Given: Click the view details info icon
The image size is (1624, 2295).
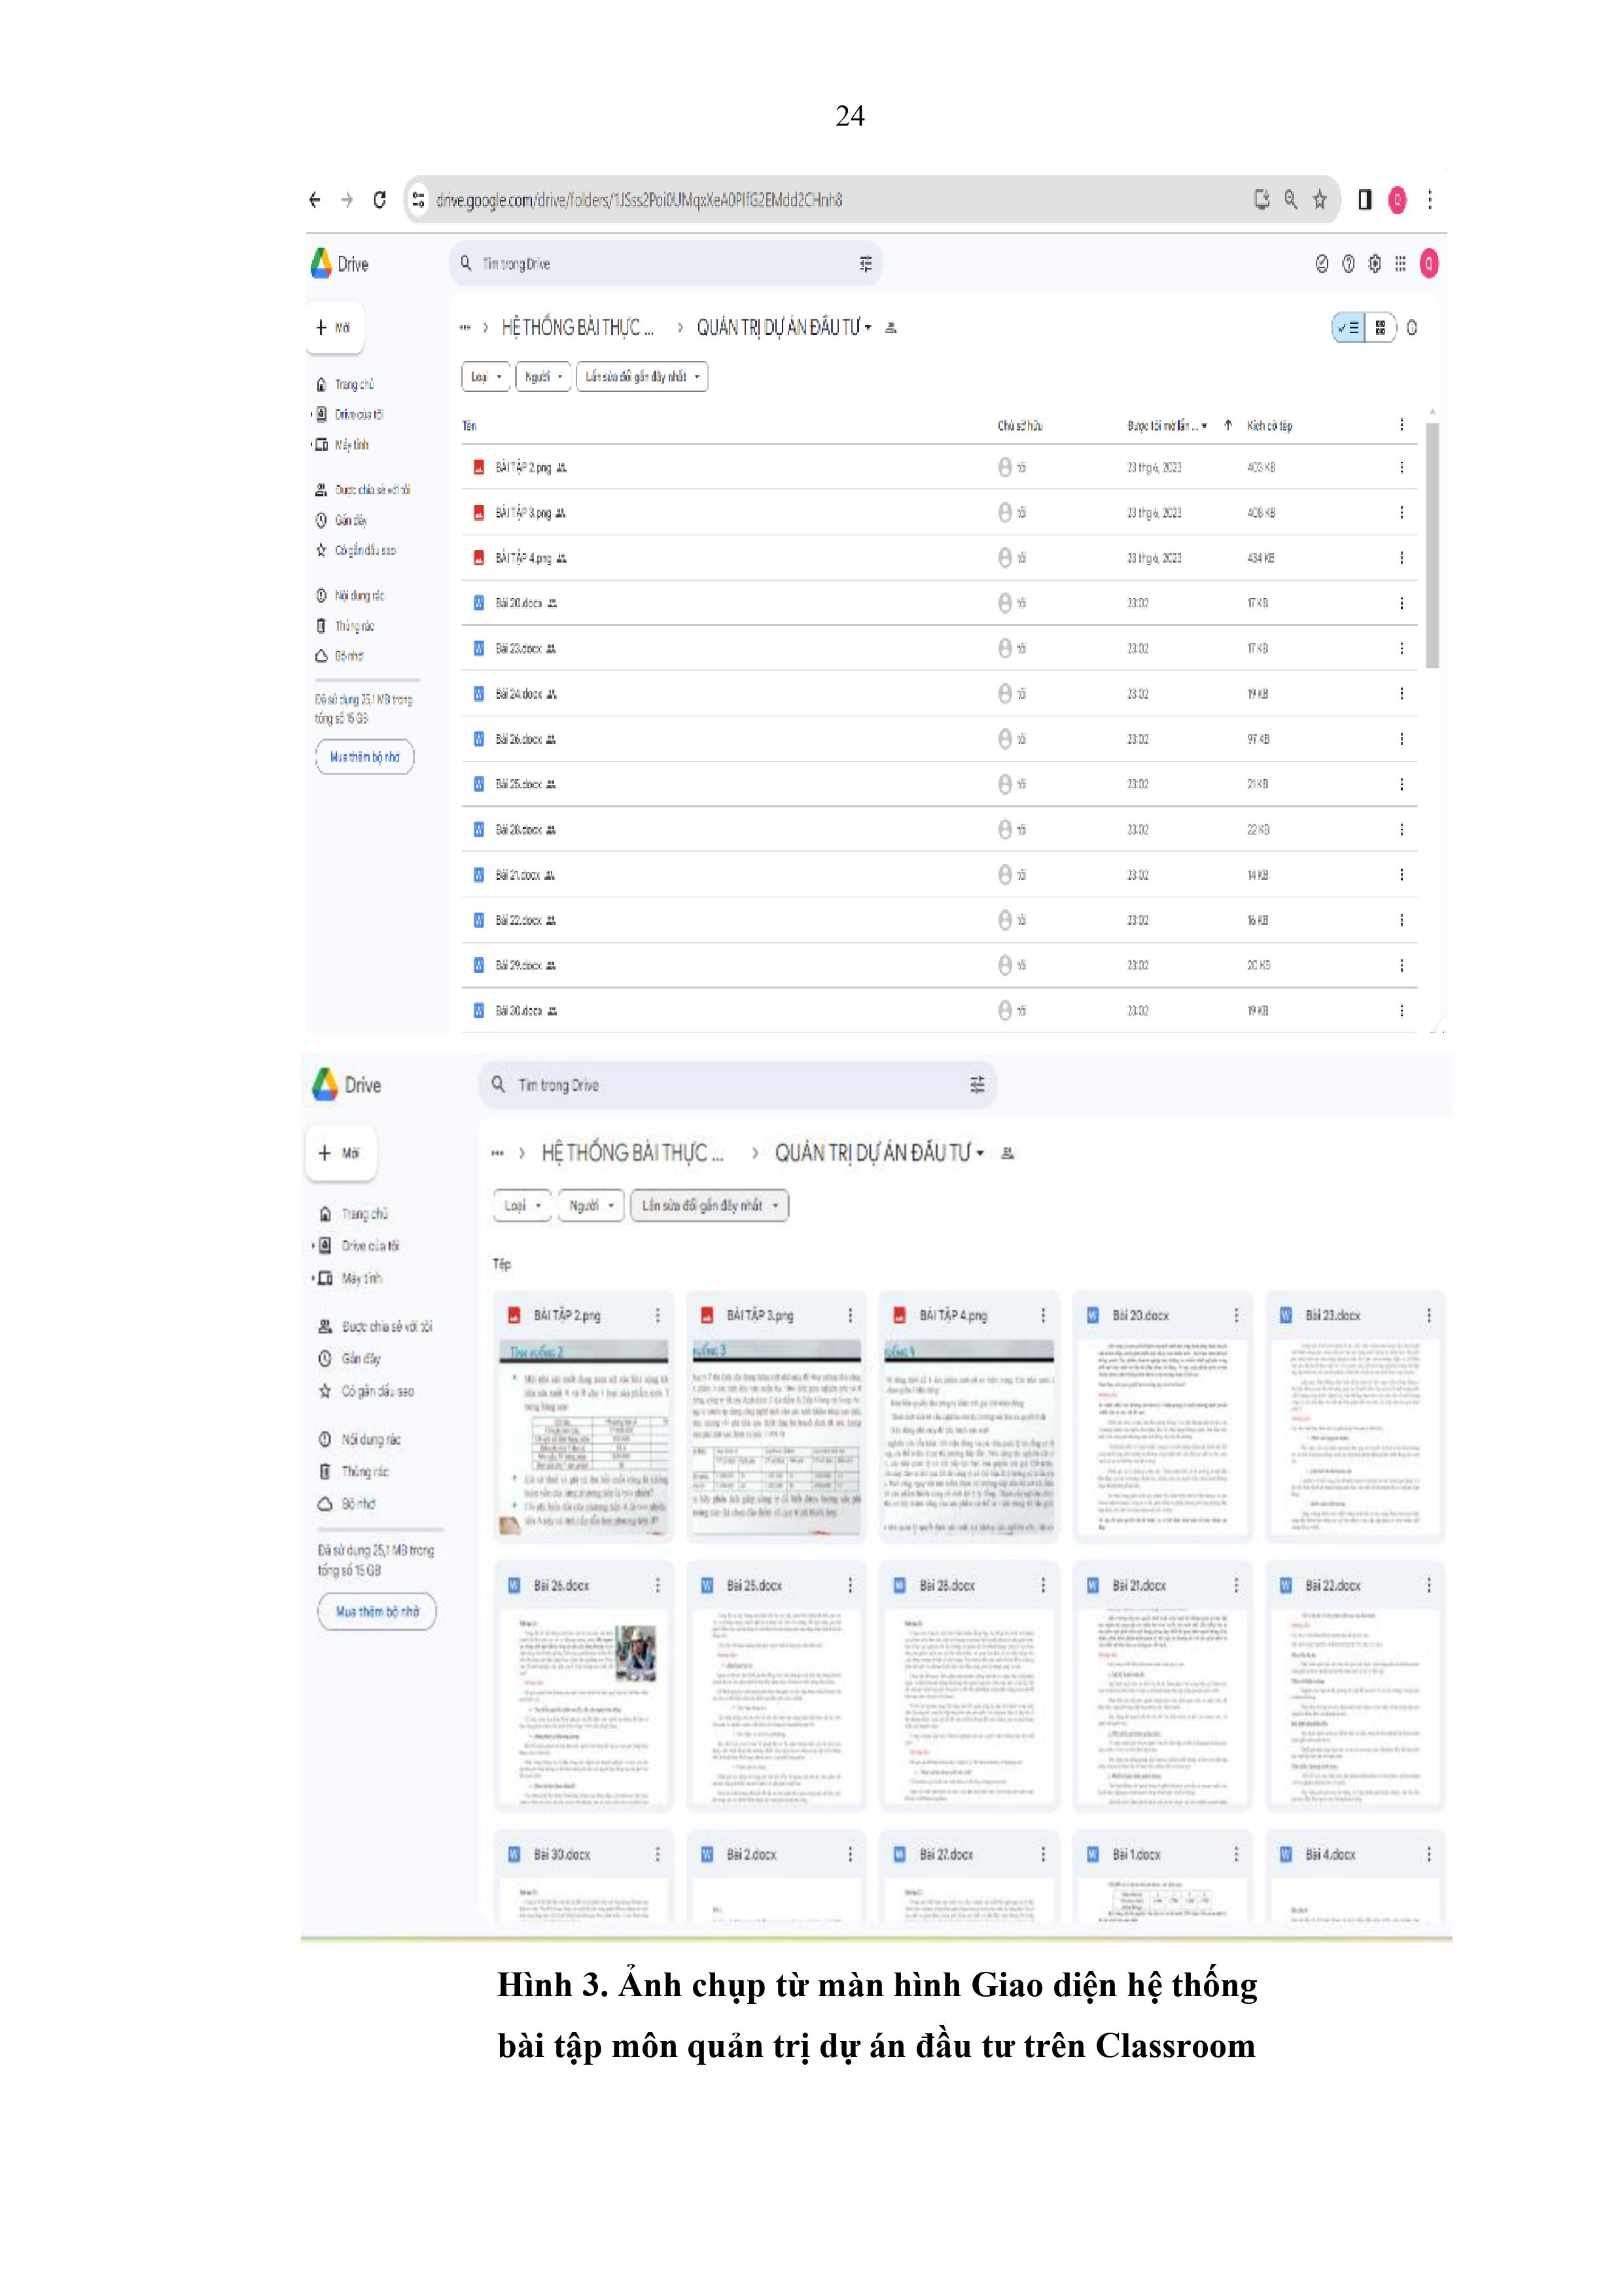Looking at the screenshot, I should 1412,328.
